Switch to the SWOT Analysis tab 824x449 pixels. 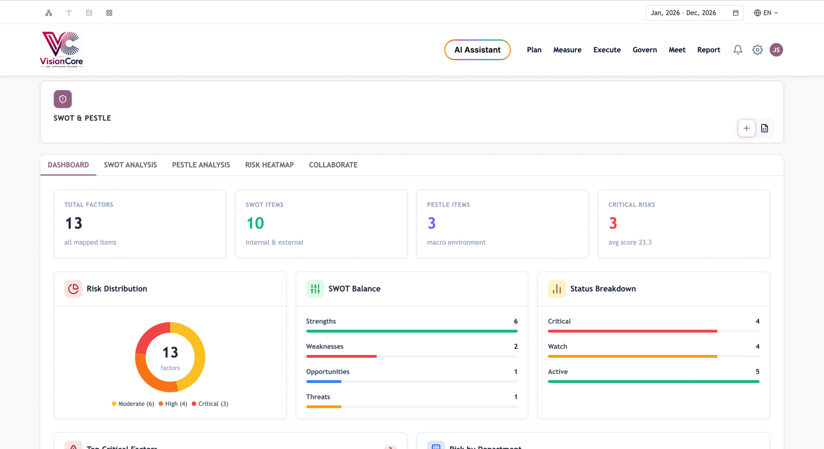tap(130, 165)
